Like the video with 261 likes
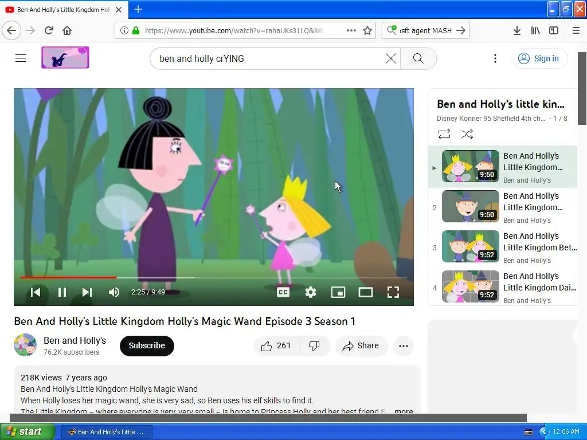The width and height of the screenshot is (587, 440). pyautogui.click(x=277, y=345)
